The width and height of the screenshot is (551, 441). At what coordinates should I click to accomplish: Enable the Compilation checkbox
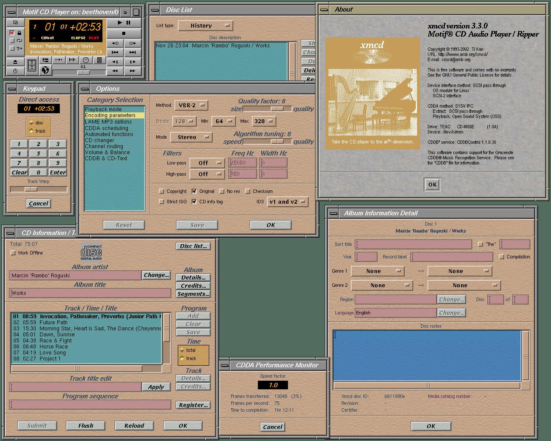point(501,257)
